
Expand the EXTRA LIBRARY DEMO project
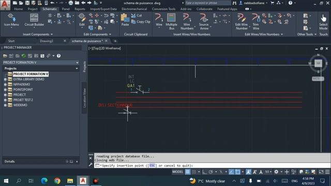tap(5, 79)
